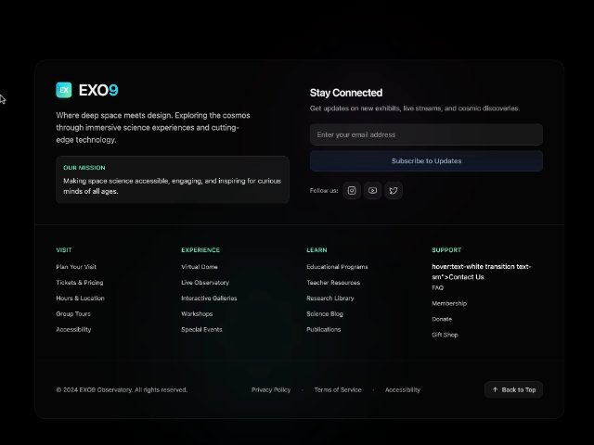
Task: Go to the Science Blog link
Action: point(325,314)
